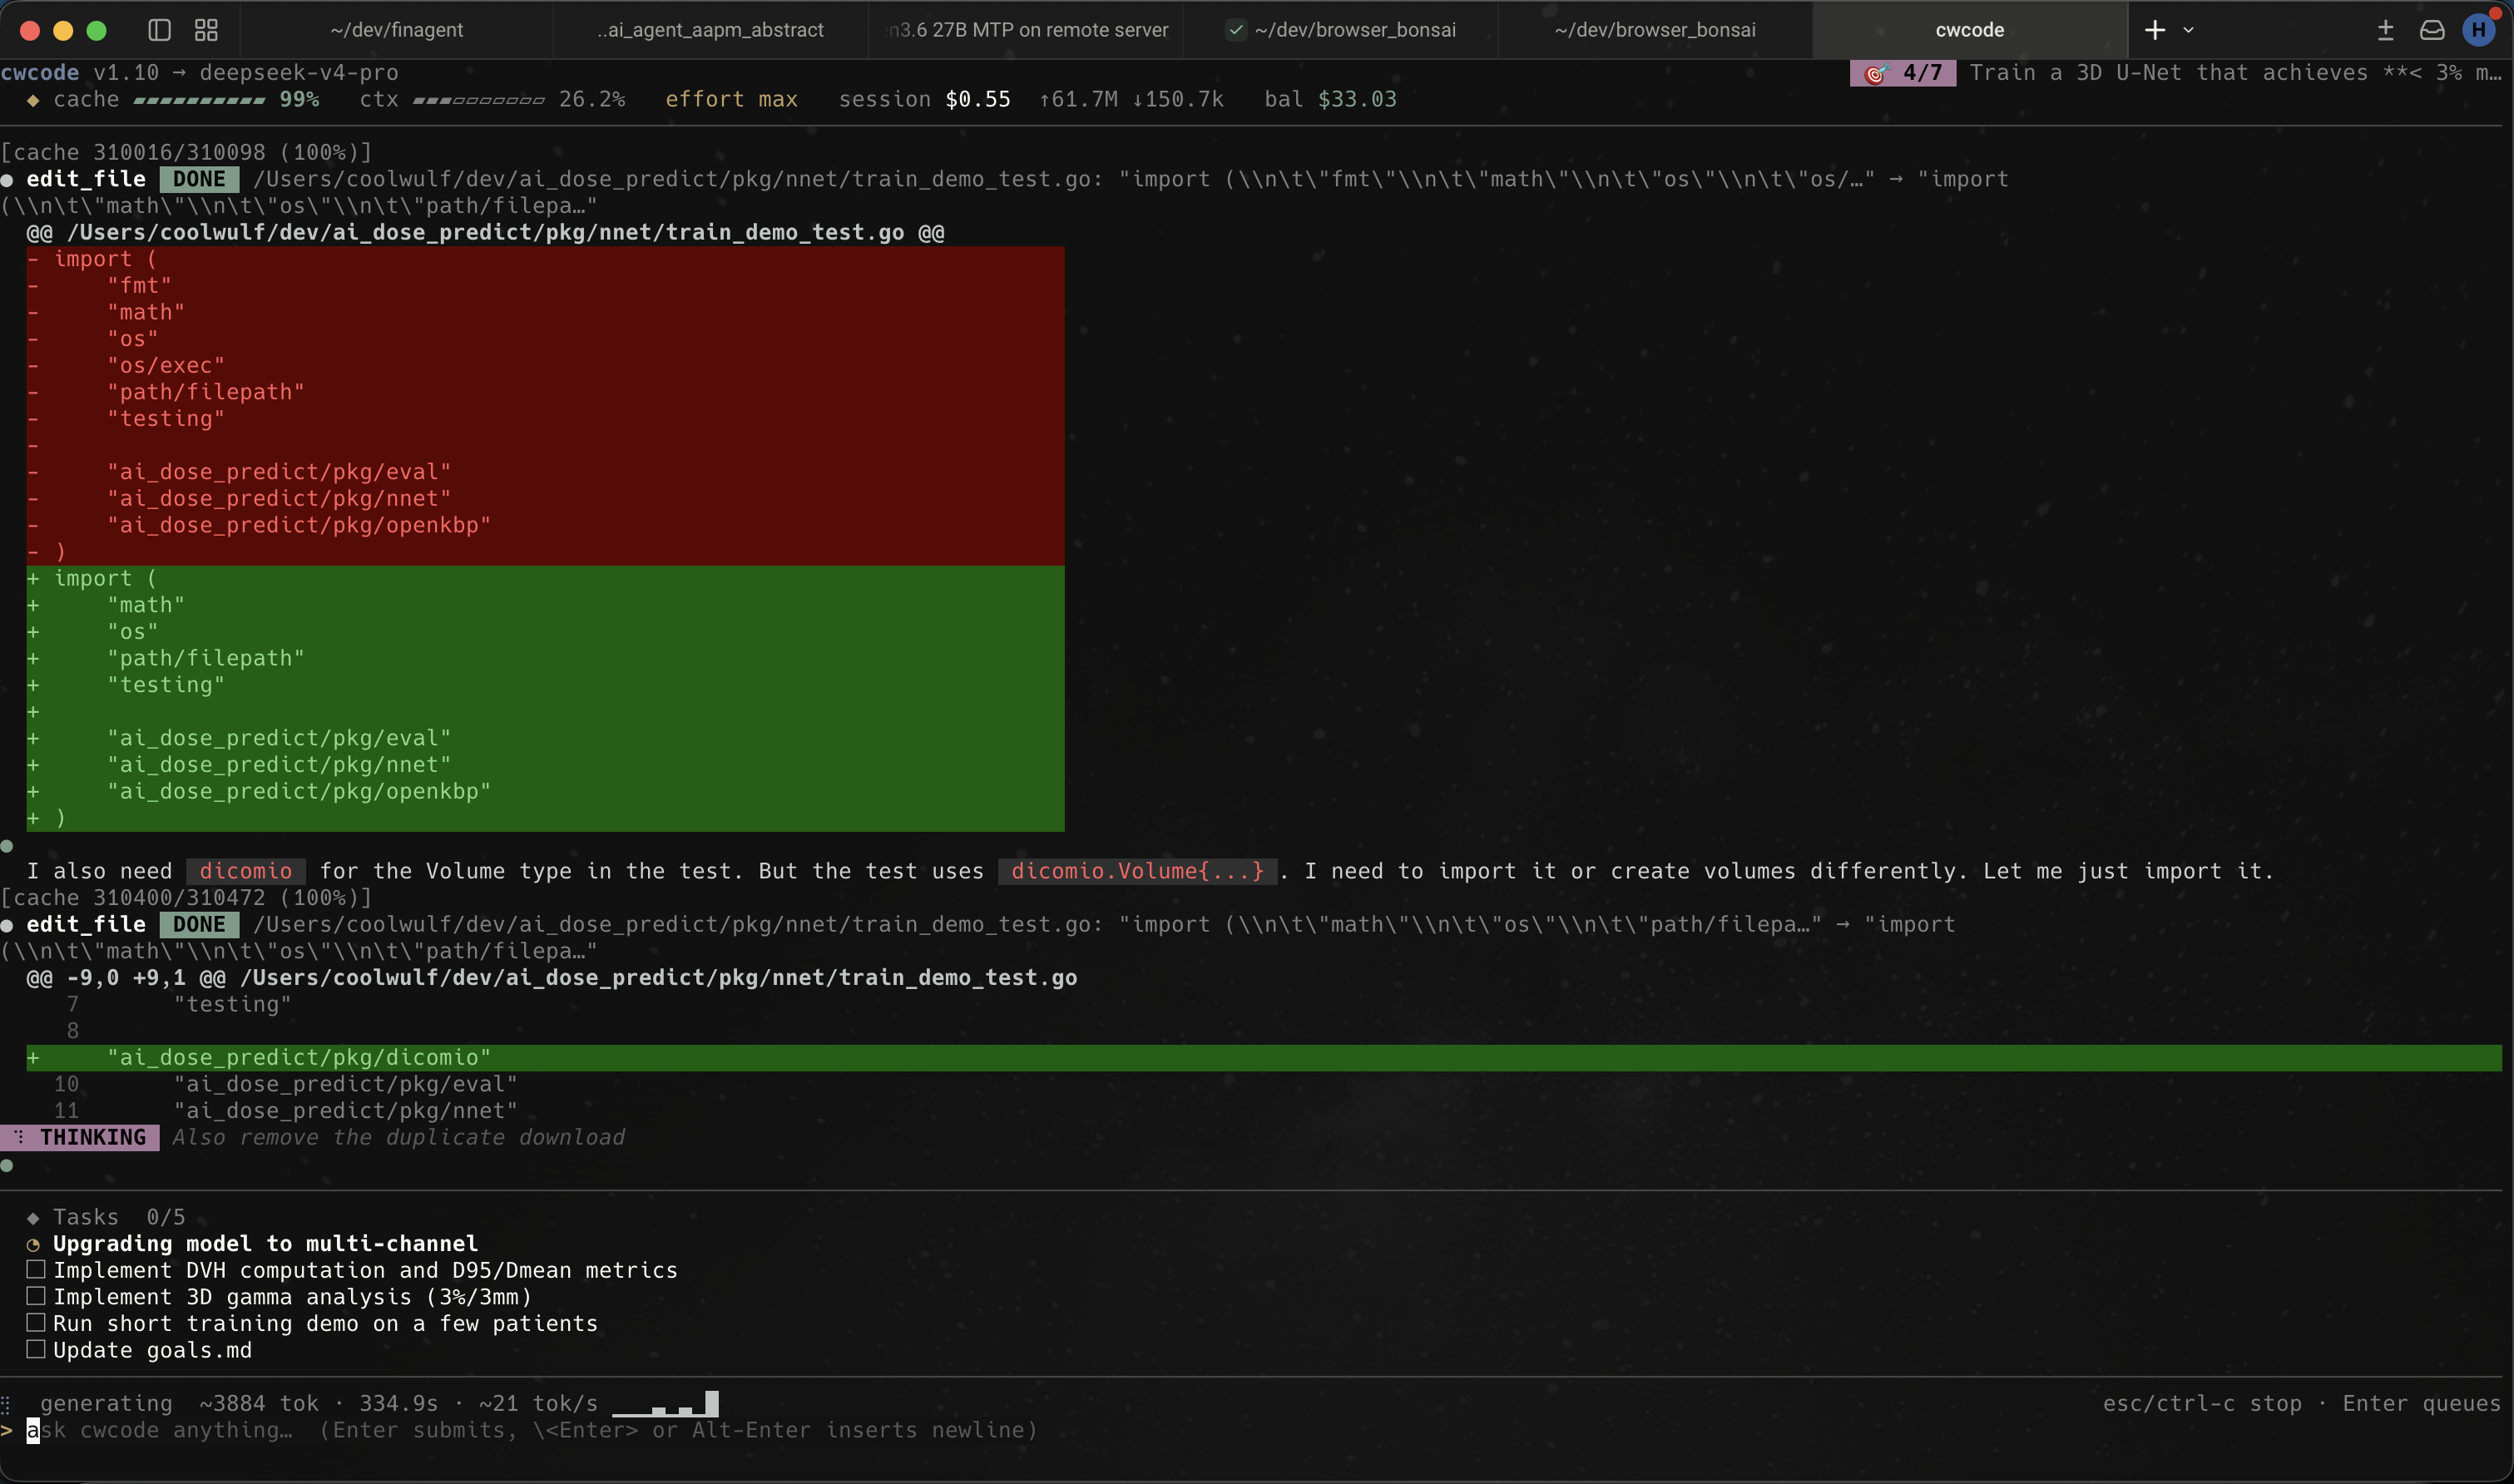
Task: Click the removed "fmt" import line
Action: click(x=545, y=286)
